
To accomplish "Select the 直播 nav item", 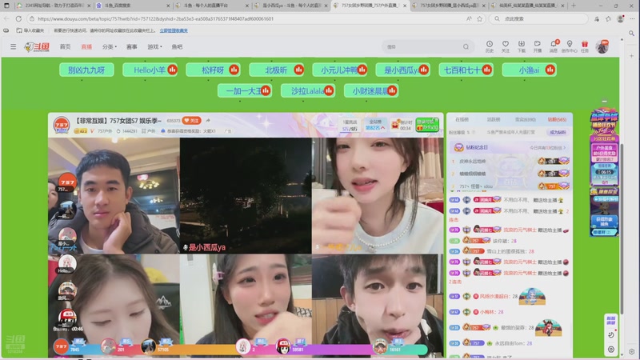I will pos(86,46).
